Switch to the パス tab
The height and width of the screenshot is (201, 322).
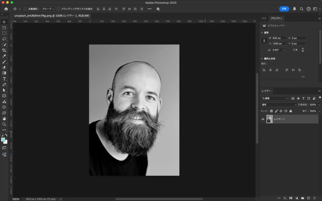pos(264,19)
